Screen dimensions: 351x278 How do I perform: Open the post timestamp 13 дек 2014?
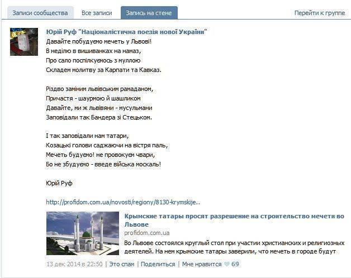tap(74, 264)
